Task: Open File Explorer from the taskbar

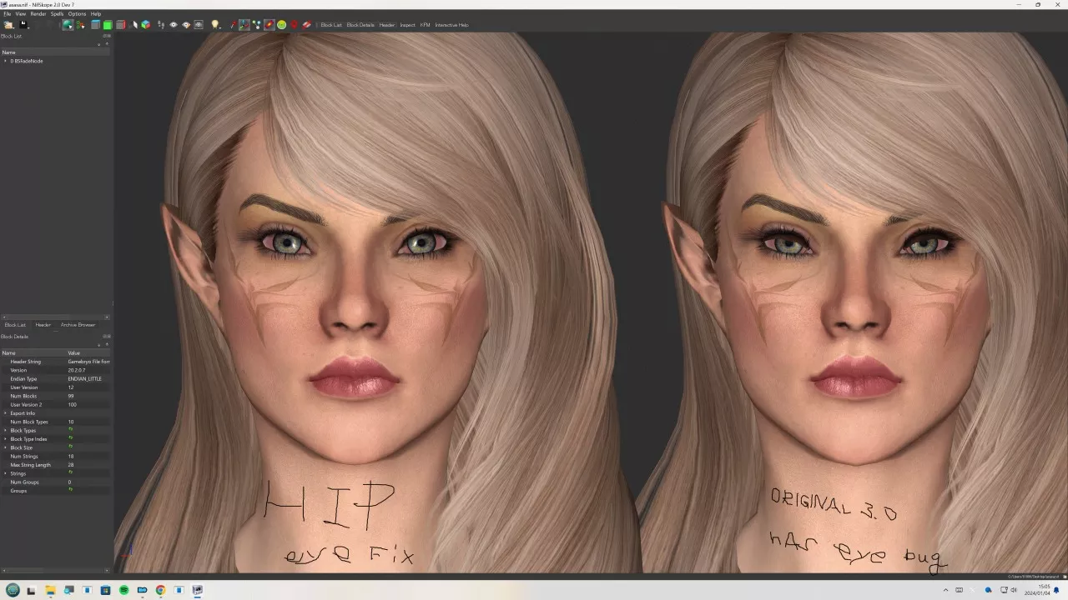Action: (50, 590)
